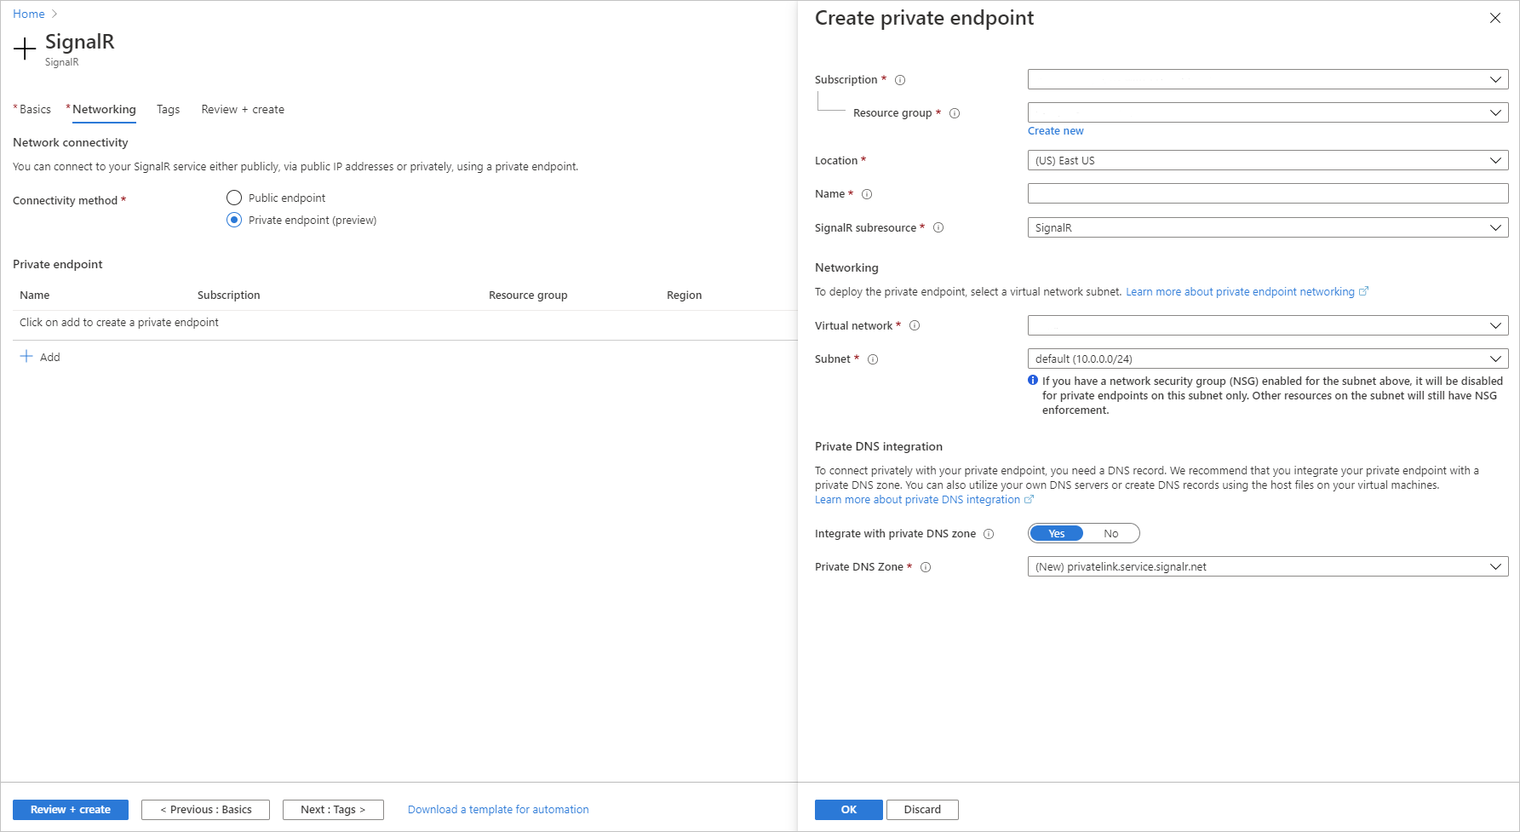Click the Private DNS Zone info icon
The image size is (1520, 832).
[x=926, y=567]
